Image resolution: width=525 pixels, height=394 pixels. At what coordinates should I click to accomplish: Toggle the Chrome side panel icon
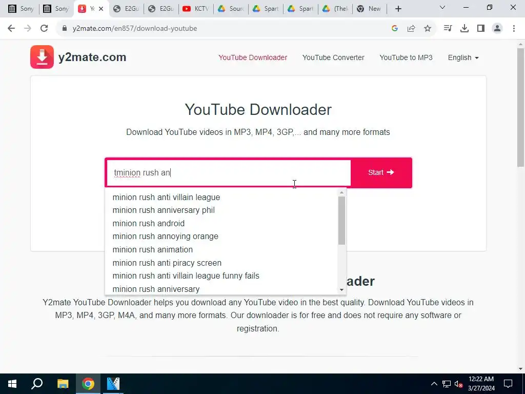tap(481, 29)
